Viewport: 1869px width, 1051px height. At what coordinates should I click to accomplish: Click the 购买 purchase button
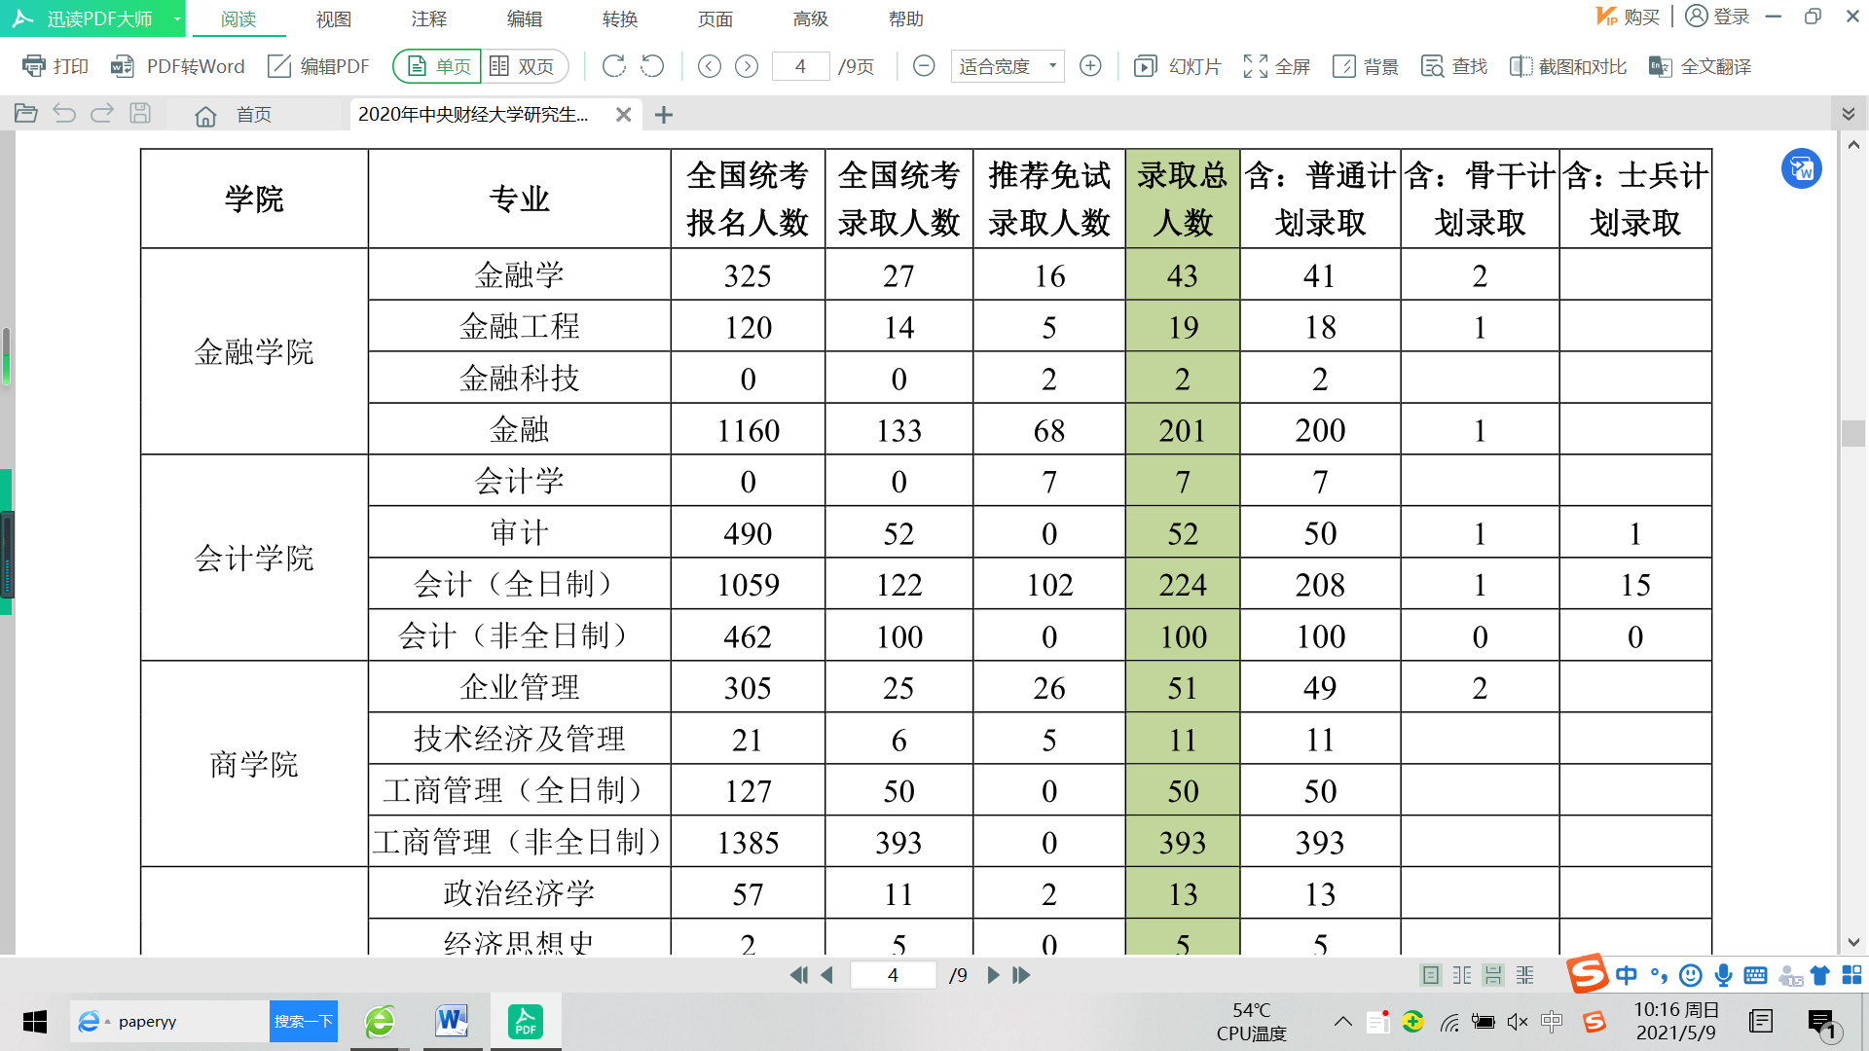click(1627, 17)
